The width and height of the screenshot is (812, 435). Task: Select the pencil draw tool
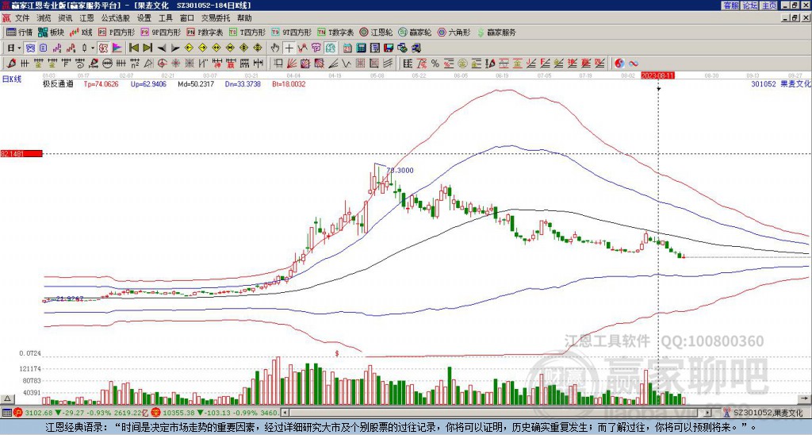point(10,64)
